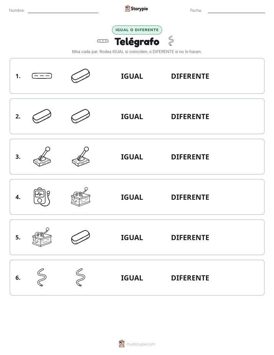Click the Nombre input line
Screen dimensions: 274x355
coord(63,10)
